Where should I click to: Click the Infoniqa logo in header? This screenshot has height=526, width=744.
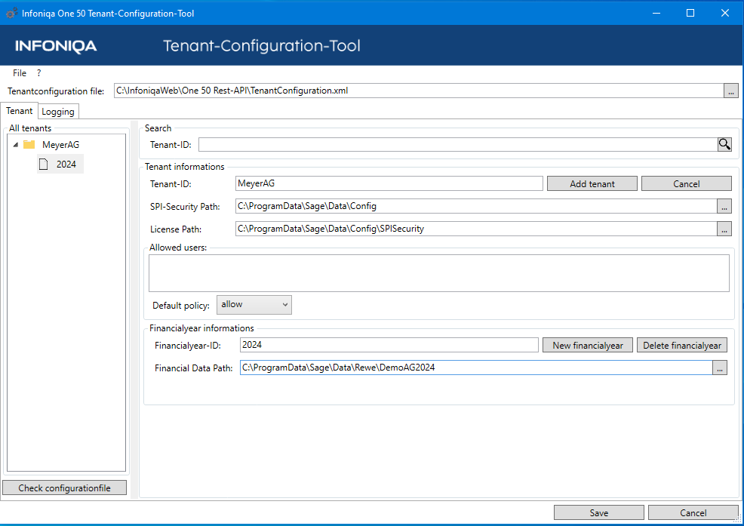tap(56, 46)
